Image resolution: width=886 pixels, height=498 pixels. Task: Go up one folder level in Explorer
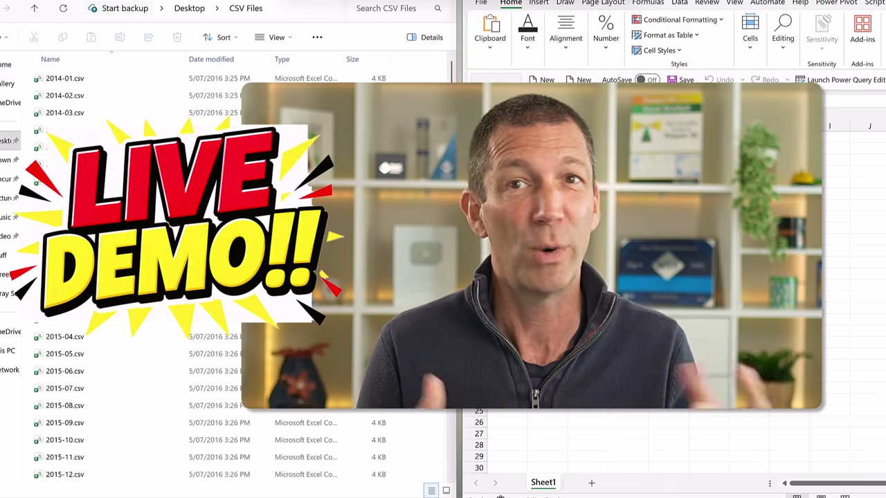(x=35, y=8)
